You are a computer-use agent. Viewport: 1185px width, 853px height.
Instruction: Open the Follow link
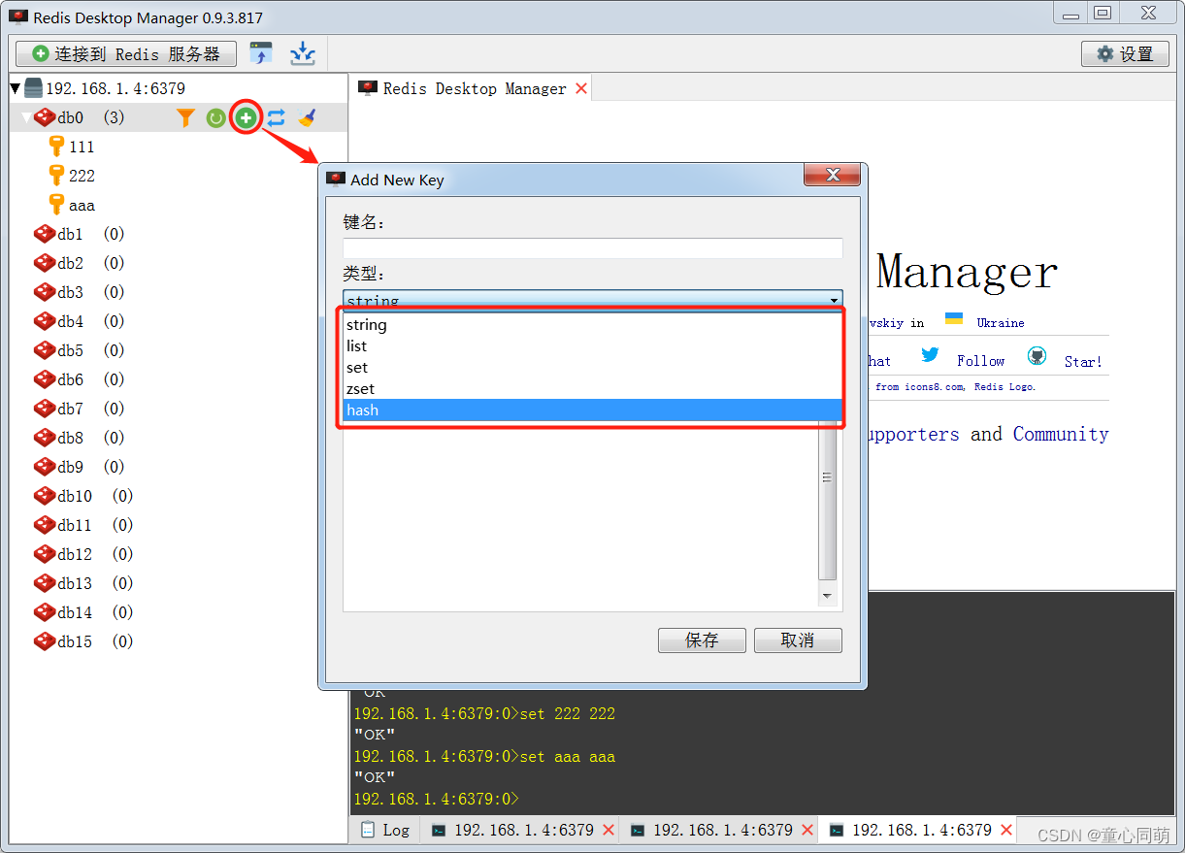(980, 361)
